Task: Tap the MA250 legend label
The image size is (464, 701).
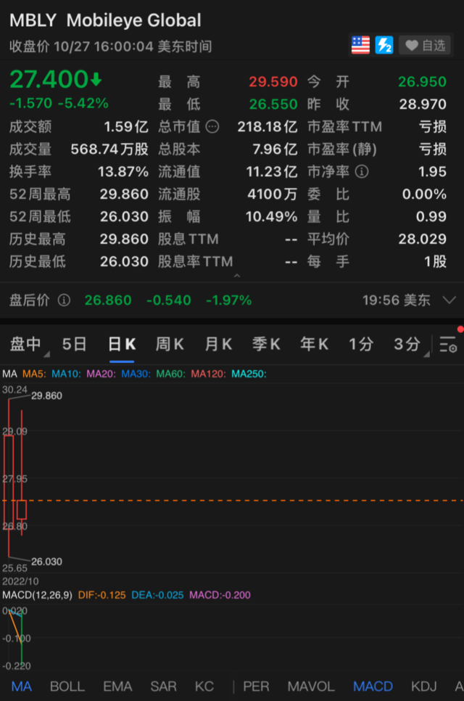Action: pyautogui.click(x=249, y=374)
